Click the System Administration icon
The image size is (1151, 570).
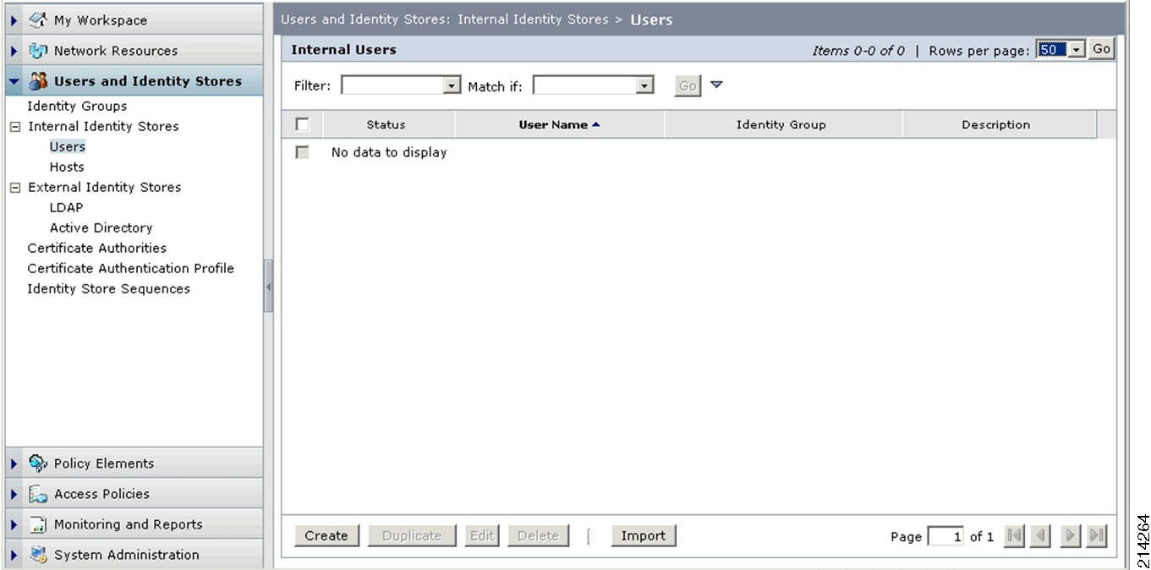pos(38,555)
